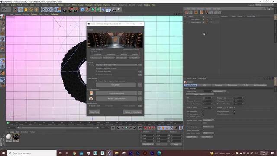
Task: Activate the Scale tool
Action: (26, 10)
